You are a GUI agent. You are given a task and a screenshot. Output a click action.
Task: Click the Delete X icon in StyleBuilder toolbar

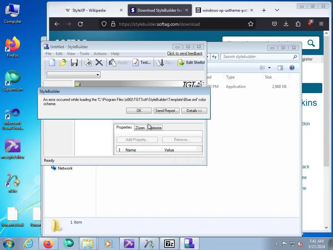99,62
